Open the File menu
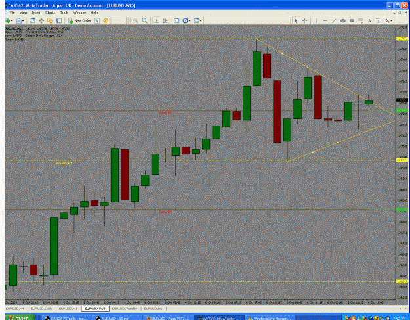Screen dimensions: 410x320 12,12
